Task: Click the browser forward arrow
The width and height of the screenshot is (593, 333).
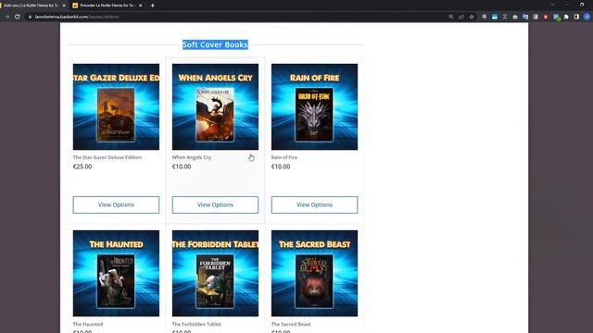Action: (x=6, y=17)
